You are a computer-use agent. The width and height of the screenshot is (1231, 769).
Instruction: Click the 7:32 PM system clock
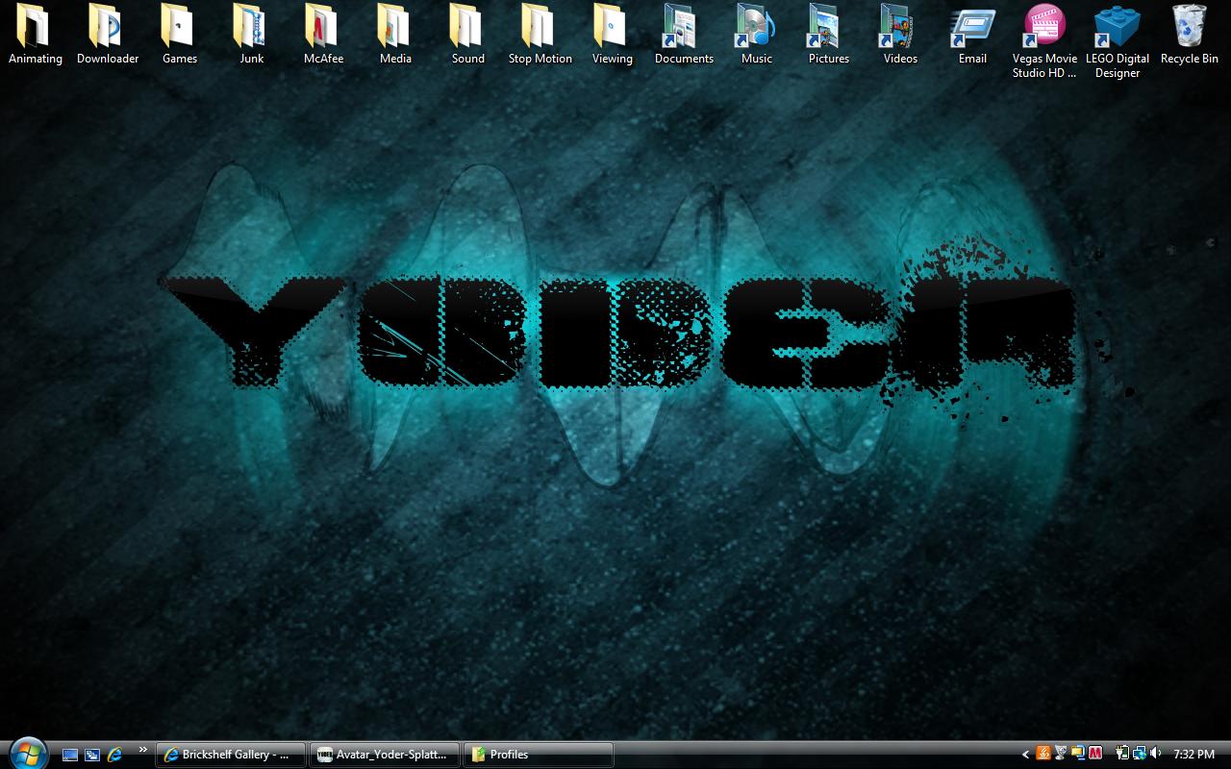pos(1194,755)
